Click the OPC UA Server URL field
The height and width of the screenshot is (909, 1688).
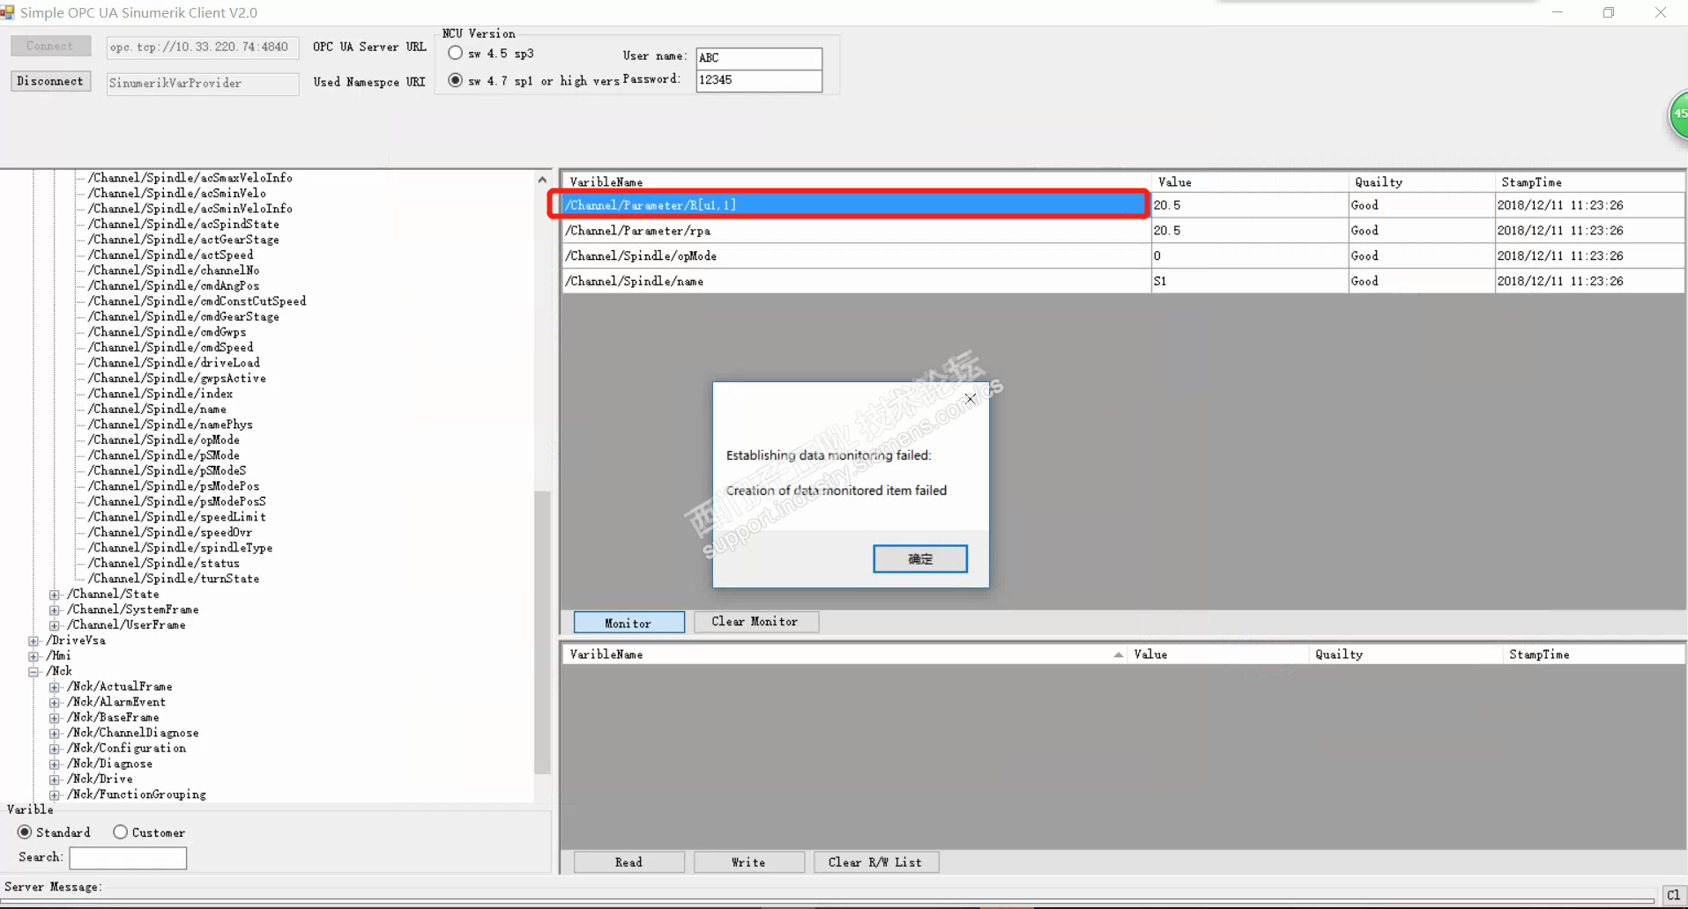coord(202,47)
